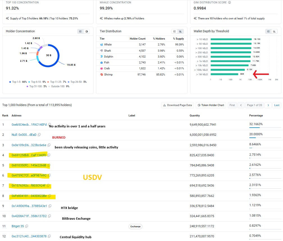Screen dimensions: 283x241
Task: Open address 0x691258b8...CaF1340f0
Action: [x=29, y=155]
